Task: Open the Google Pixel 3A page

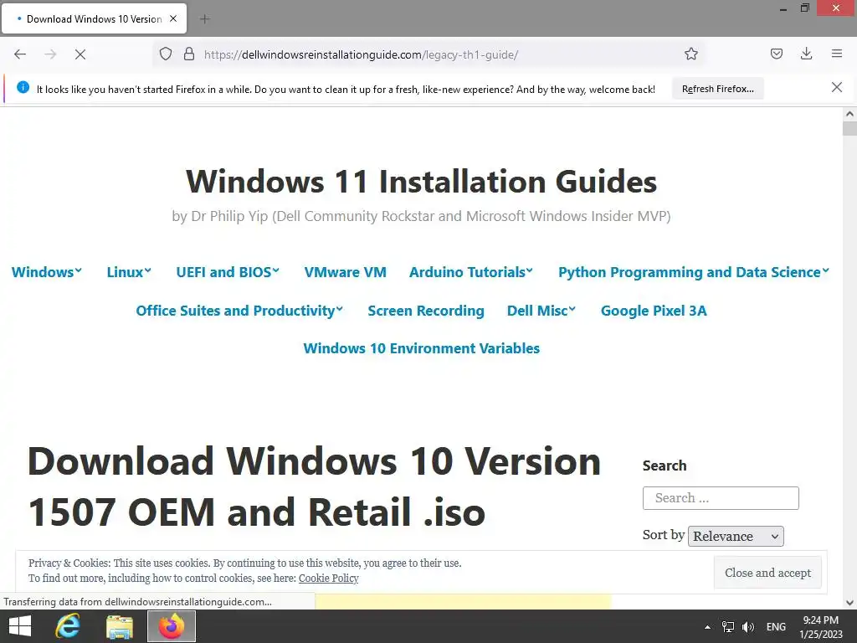Action: (654, 310)
